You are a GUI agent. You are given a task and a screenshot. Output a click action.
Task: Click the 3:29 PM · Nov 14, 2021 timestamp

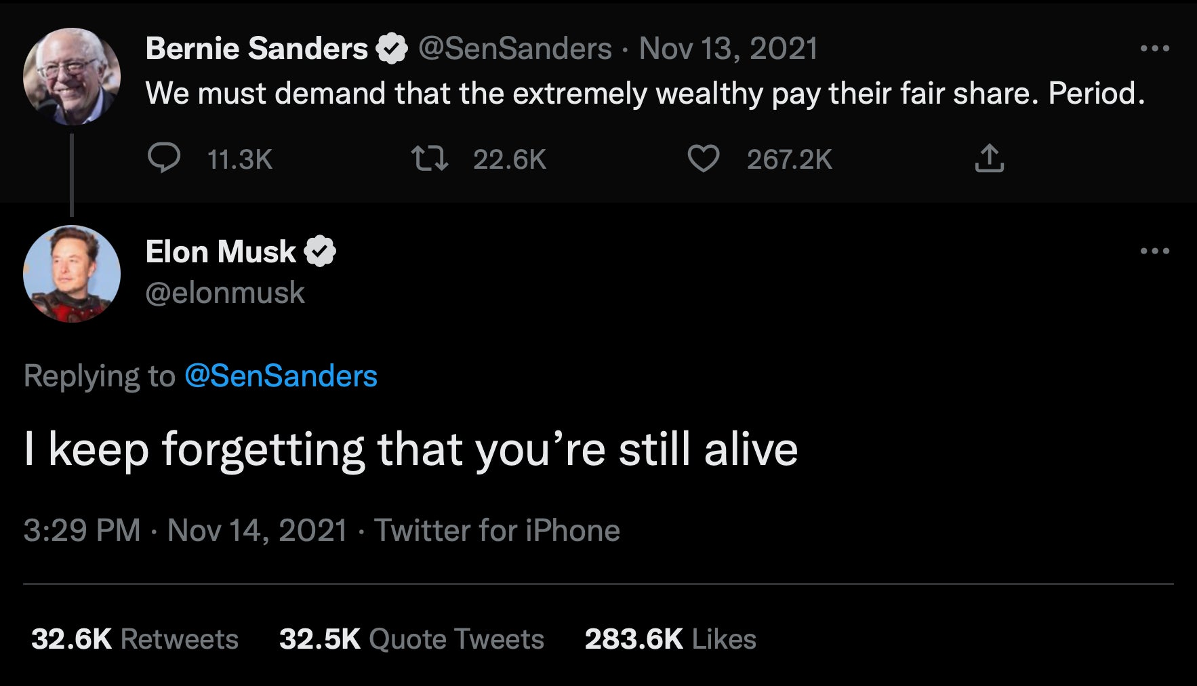[x=185, y=530]
